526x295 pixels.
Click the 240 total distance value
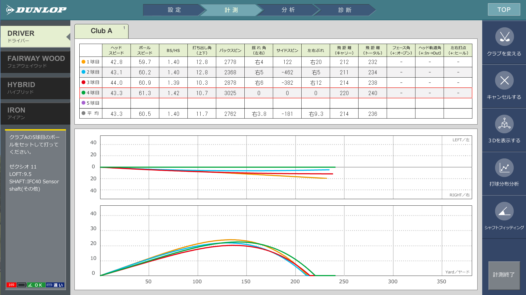click(x=372, y=93)
